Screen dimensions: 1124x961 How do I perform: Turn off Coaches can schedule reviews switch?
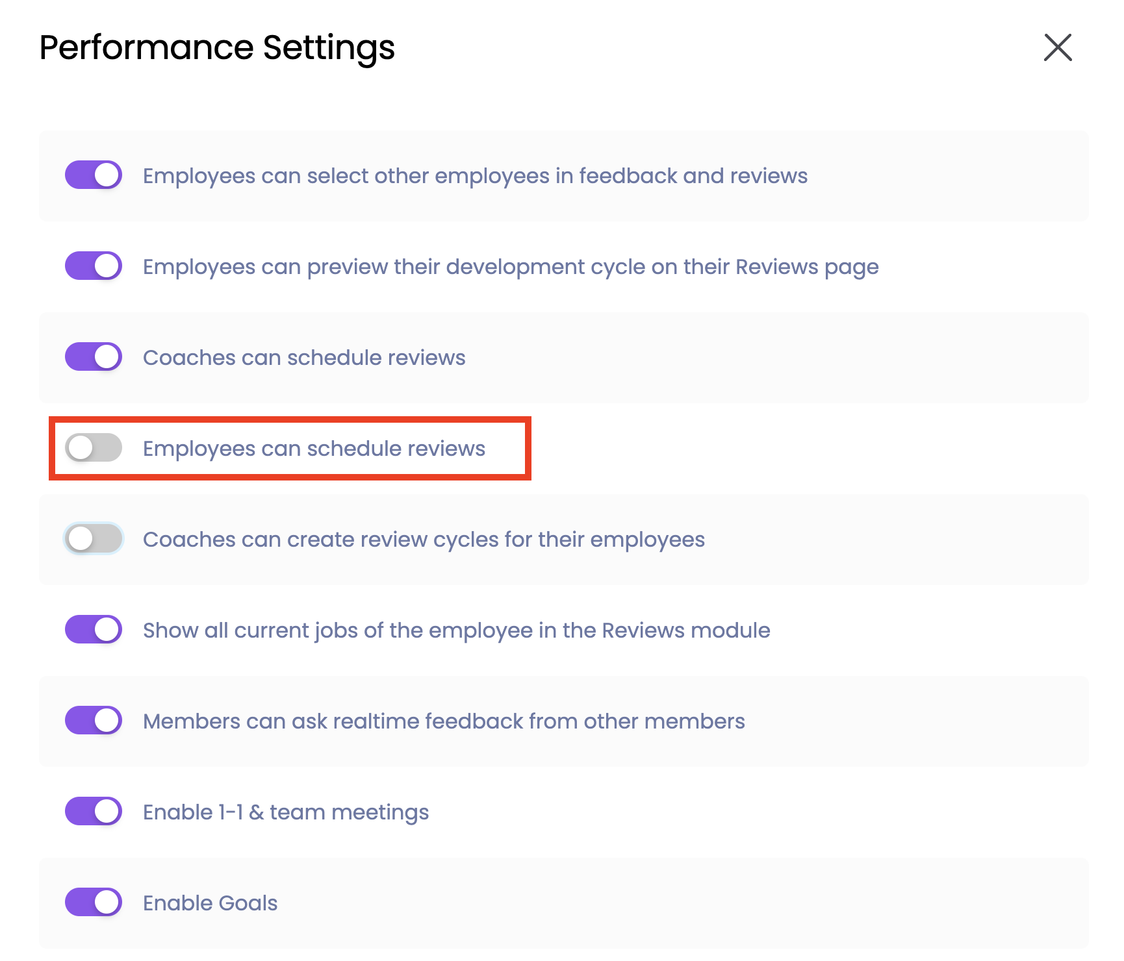coord(94,357)
